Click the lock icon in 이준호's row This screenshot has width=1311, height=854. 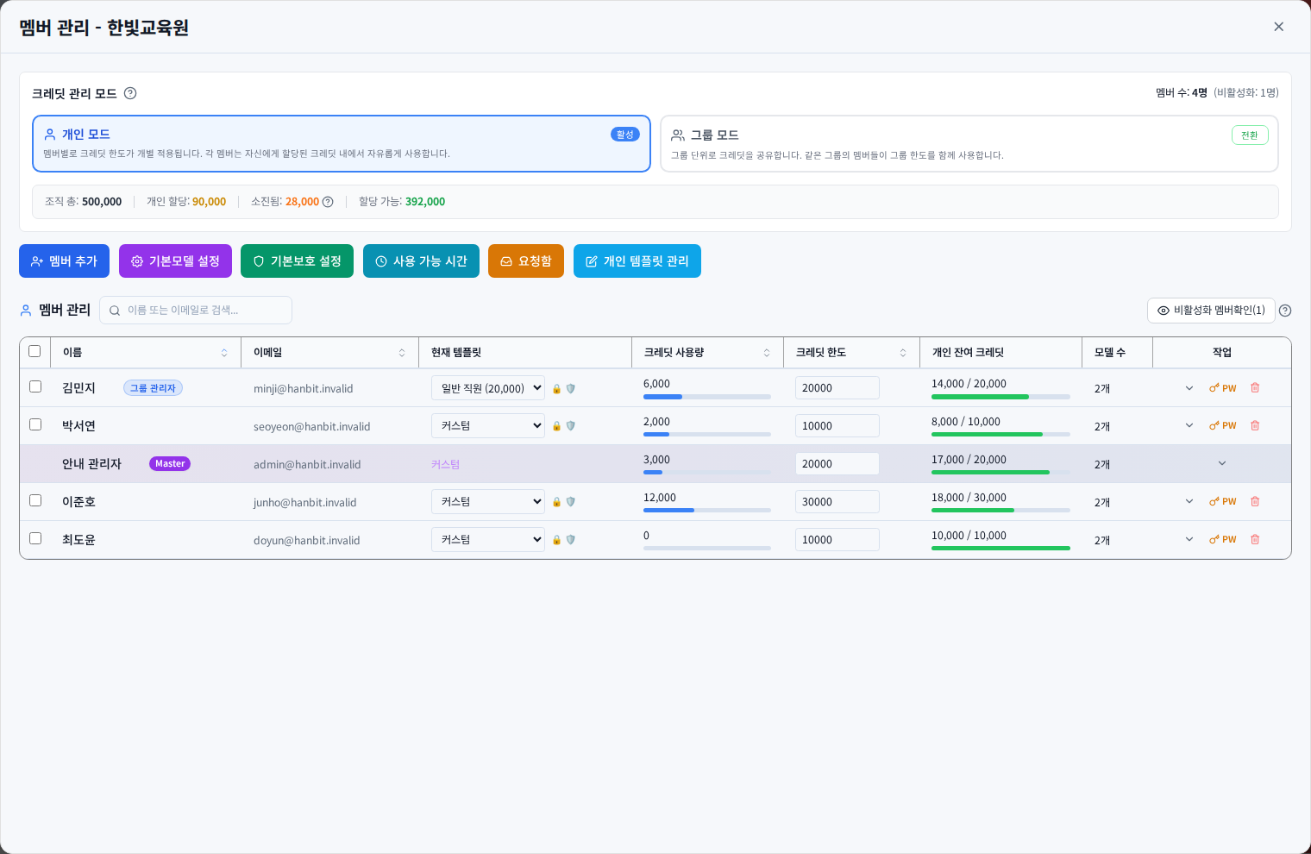[x=556, y=502]
